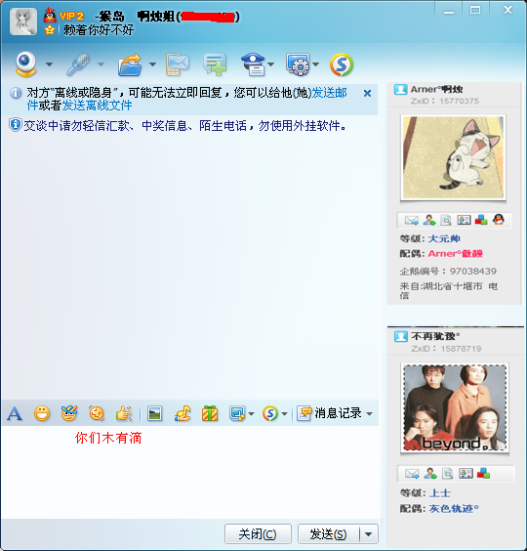Click the signature 赖着你好不好
Image resolution: width=527 pixels, height=551 pixels.
tap(99, 30)
